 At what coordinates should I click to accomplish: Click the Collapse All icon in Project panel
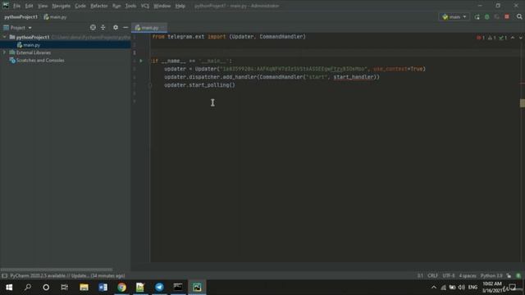[103, 27]
